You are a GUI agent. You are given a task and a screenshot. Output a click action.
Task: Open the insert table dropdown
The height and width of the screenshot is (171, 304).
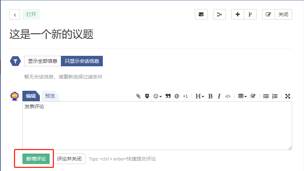coord(242,96)
